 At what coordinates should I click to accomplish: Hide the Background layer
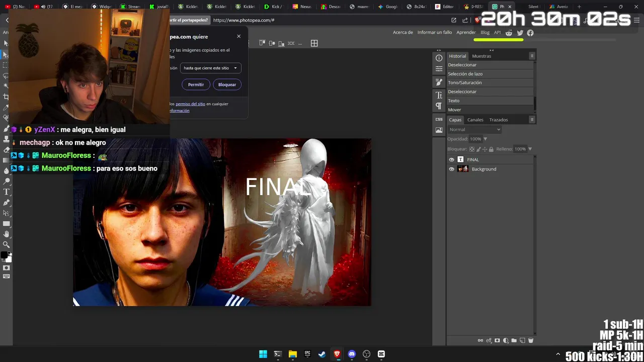pyautogui.click(x=451, y=169)
